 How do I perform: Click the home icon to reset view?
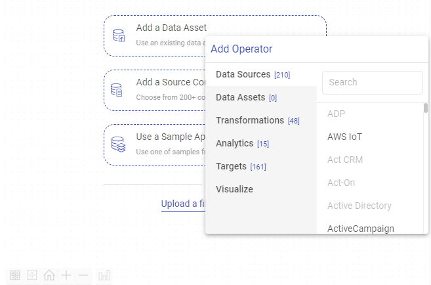coord(49,275)
